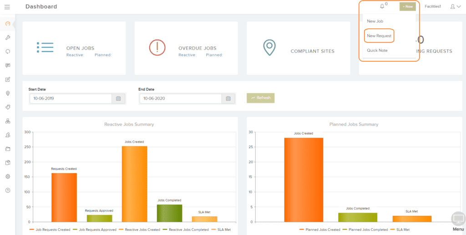Click the OVERDUE JOBS card title
The height and width of the screenshot is (235, 466).
point(198,48)
